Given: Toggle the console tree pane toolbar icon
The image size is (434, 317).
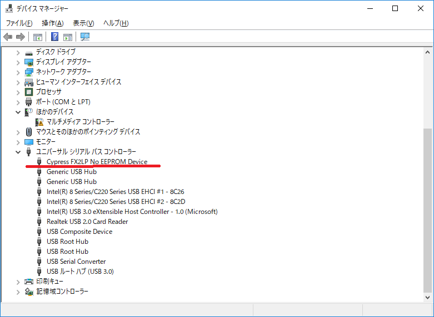Looking at the screenshot, I should point(38,37).
